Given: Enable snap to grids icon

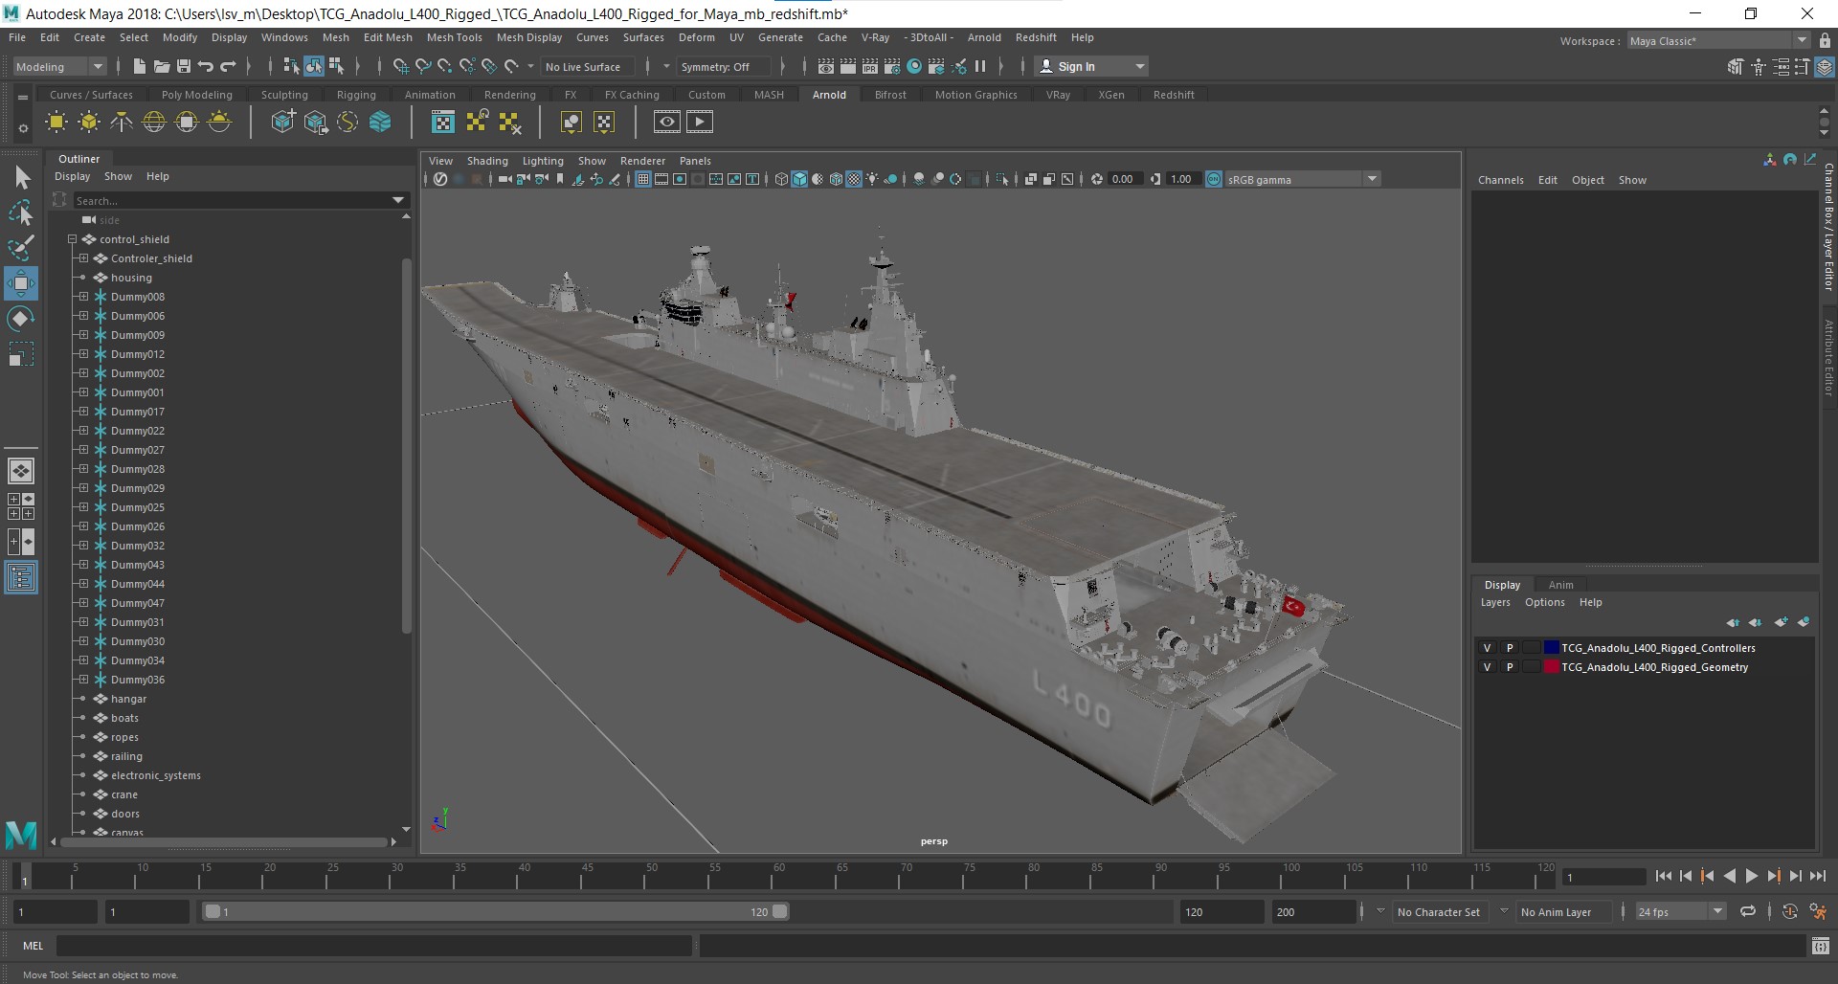Looking at the screenshot, I should point(400,66).
